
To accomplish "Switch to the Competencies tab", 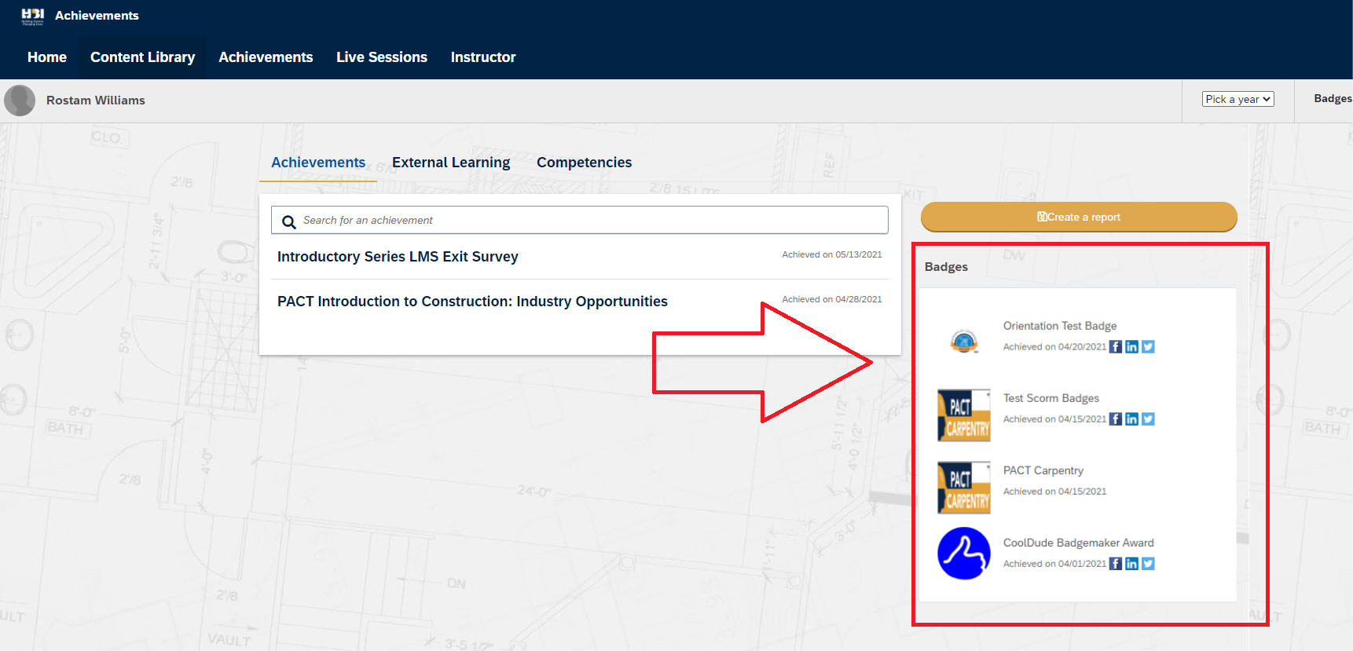I will [x=584, y=163].
